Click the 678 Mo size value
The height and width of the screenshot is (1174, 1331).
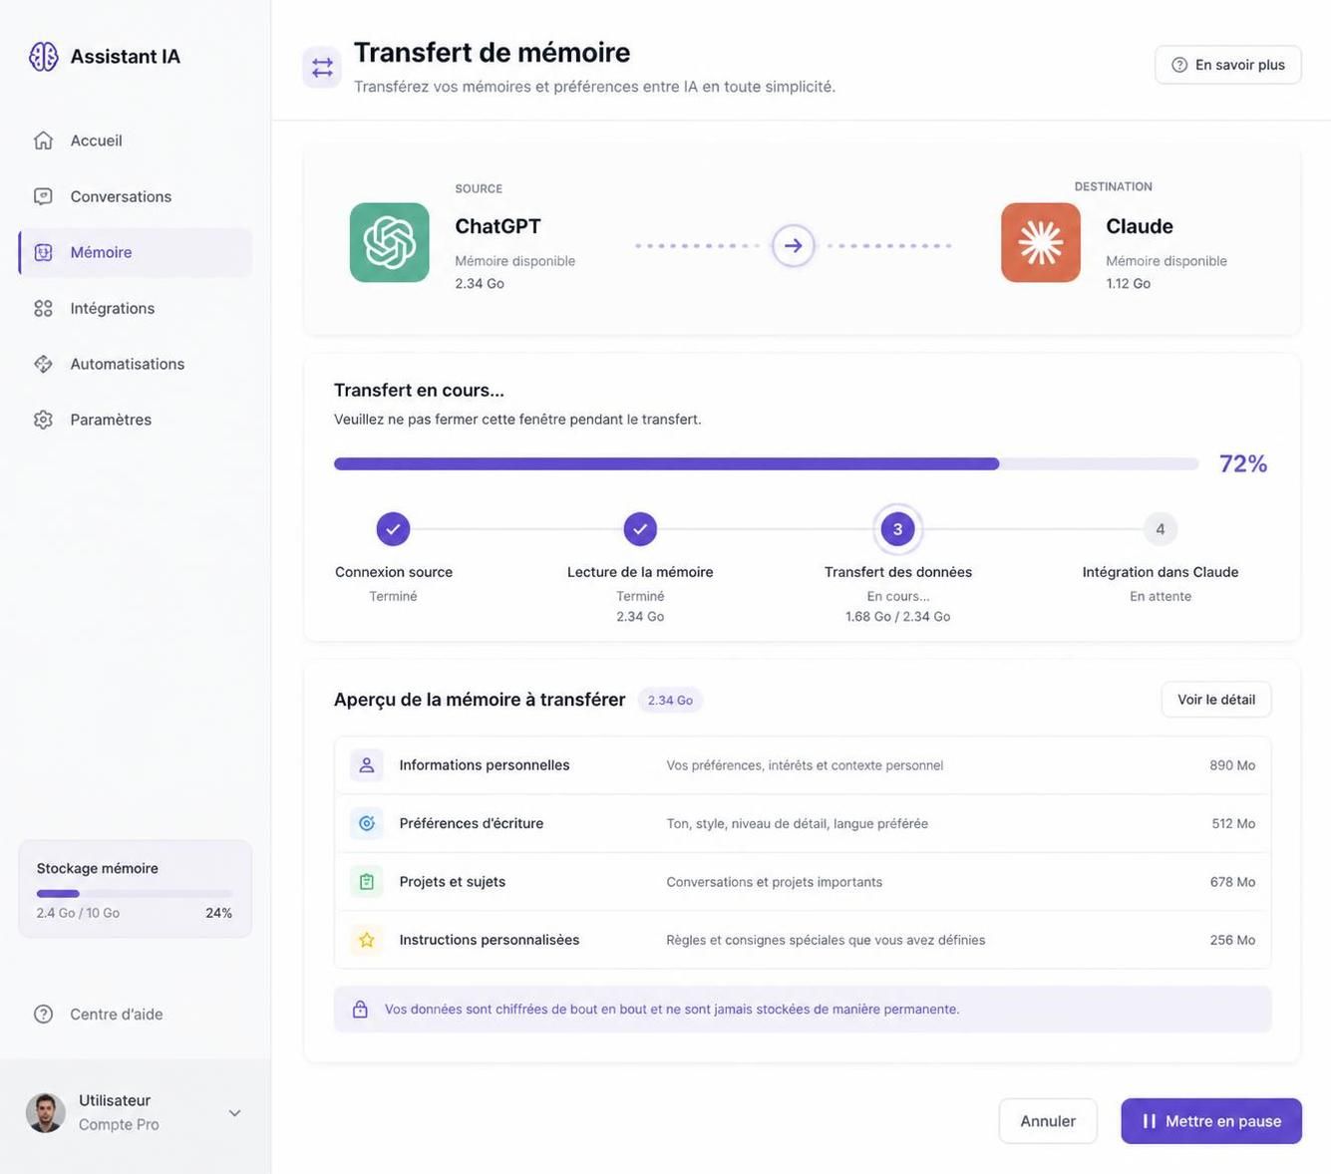point(1232,882)
